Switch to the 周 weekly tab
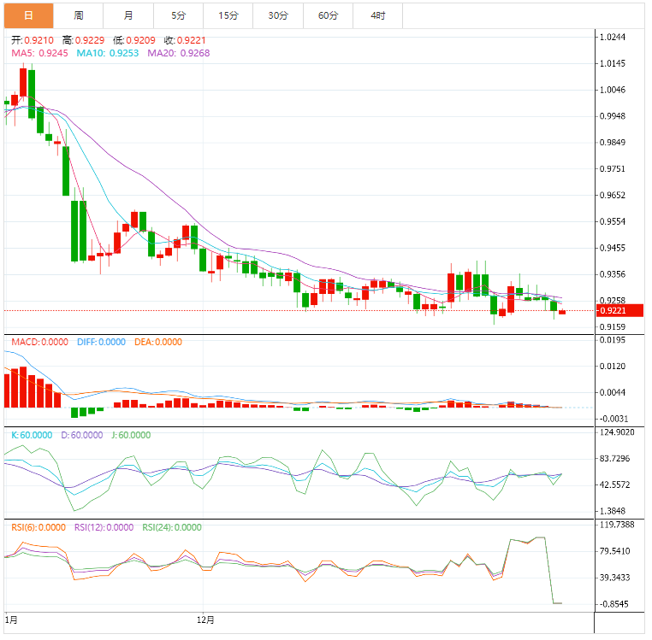This screenshot has width=652, height=640. [79, 15]
